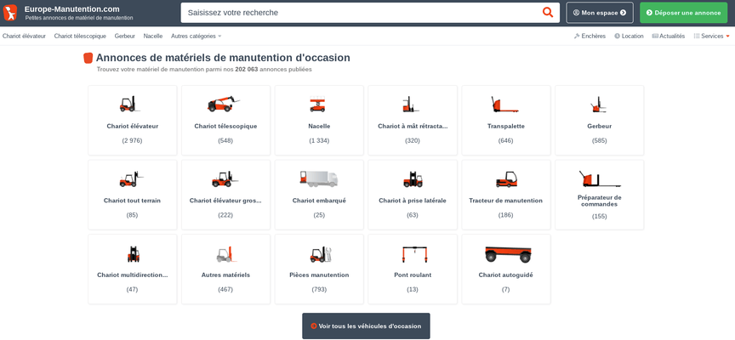This screenshot has width=735, height=340.
Task: Click the Déposer une annonce button
Action: coord(684,13)
